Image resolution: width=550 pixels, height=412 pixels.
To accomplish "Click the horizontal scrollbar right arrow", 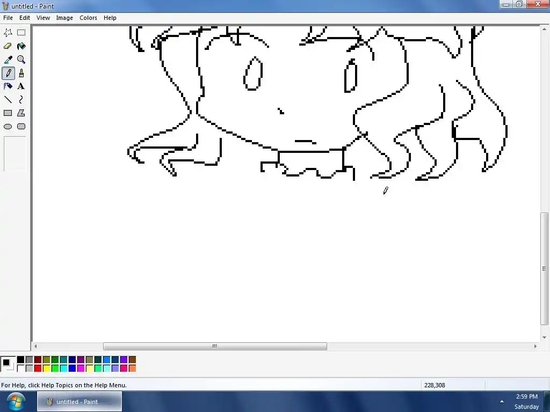I will [x=535, y=346].
